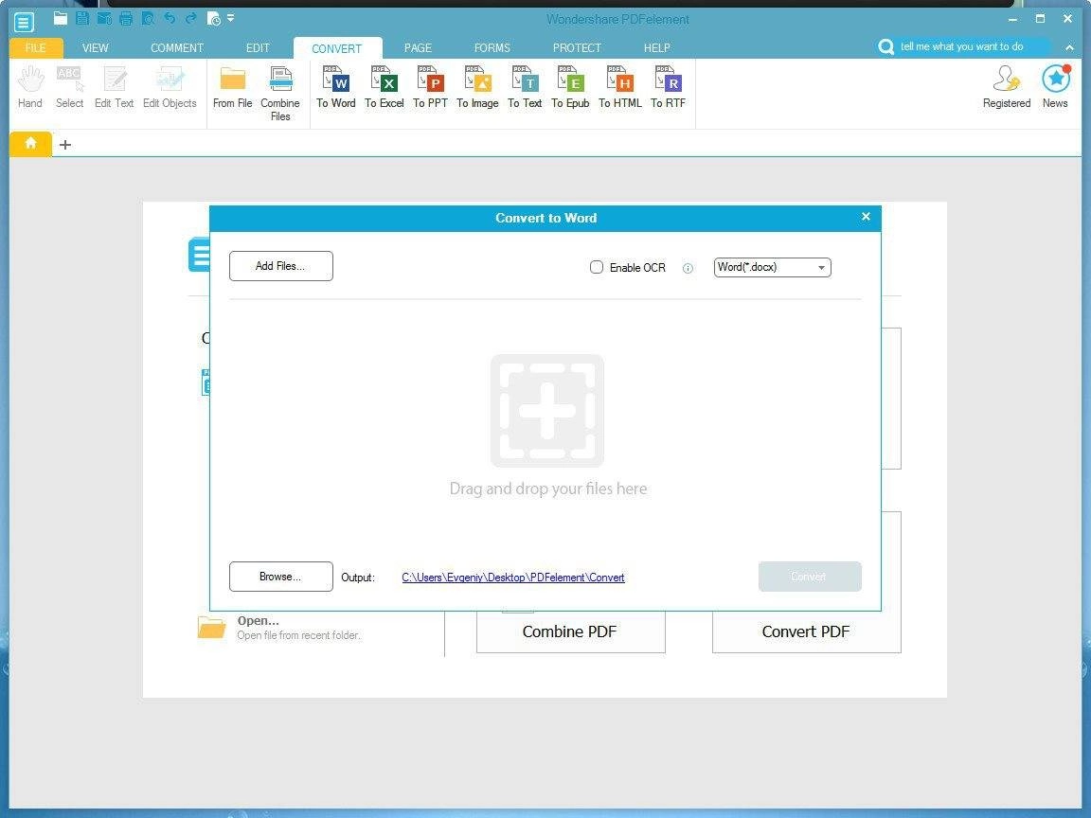Collapse the ribbon with the chevron arrow
The image size is (1091, 818).
click(1068, 47)
